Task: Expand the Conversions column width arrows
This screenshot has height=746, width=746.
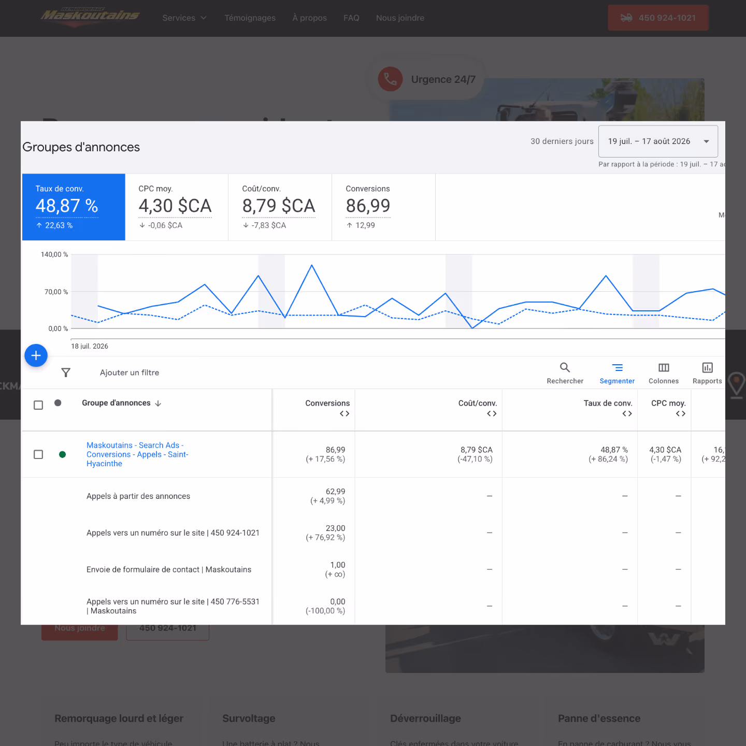Action: [345, 413]
